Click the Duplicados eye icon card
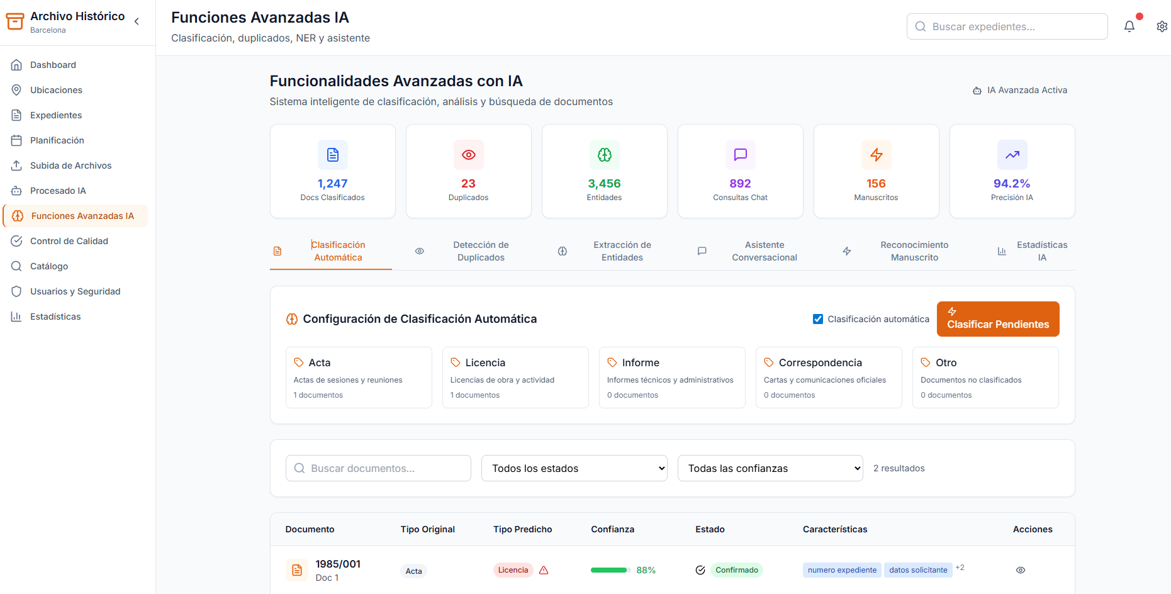The height and width of the screenshot is (594, 1171). pos(468,155)
